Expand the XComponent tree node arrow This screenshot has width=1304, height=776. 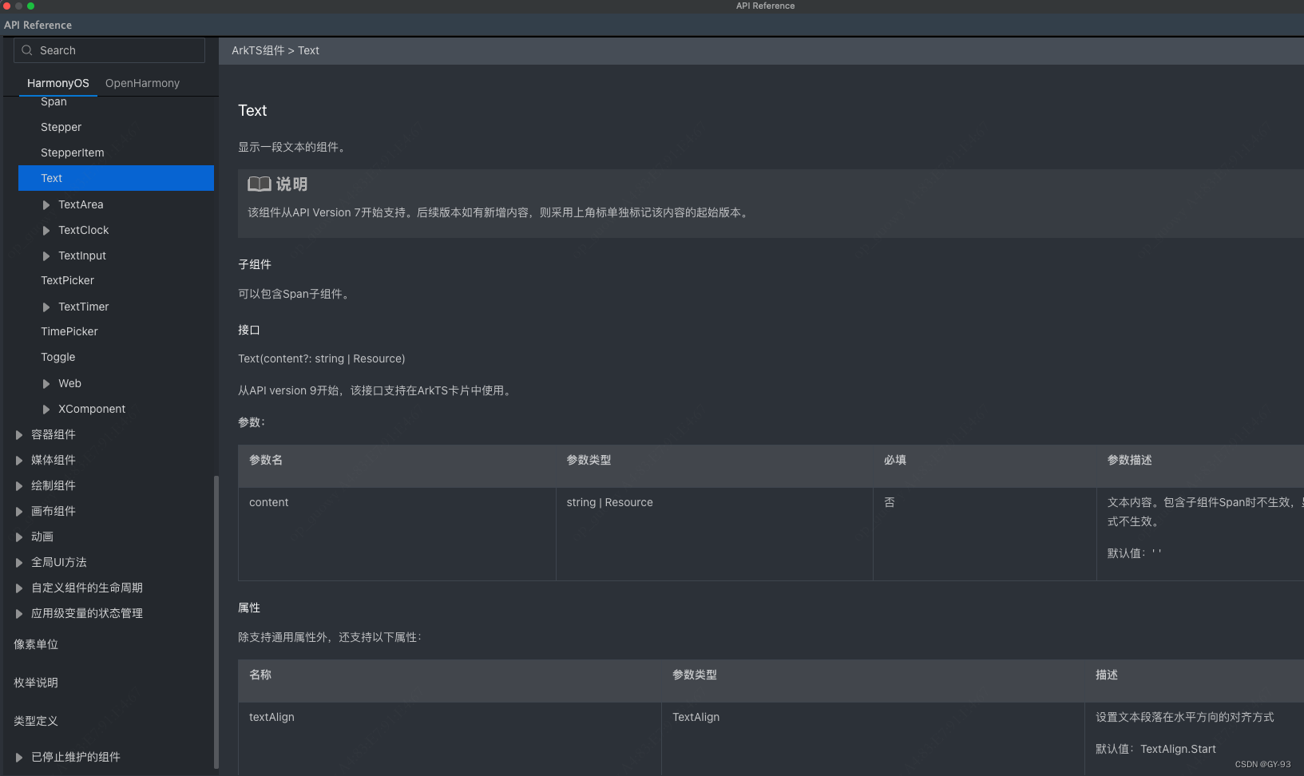click(46, 410)
